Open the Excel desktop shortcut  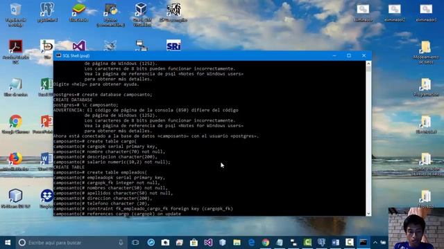(46, 87)
